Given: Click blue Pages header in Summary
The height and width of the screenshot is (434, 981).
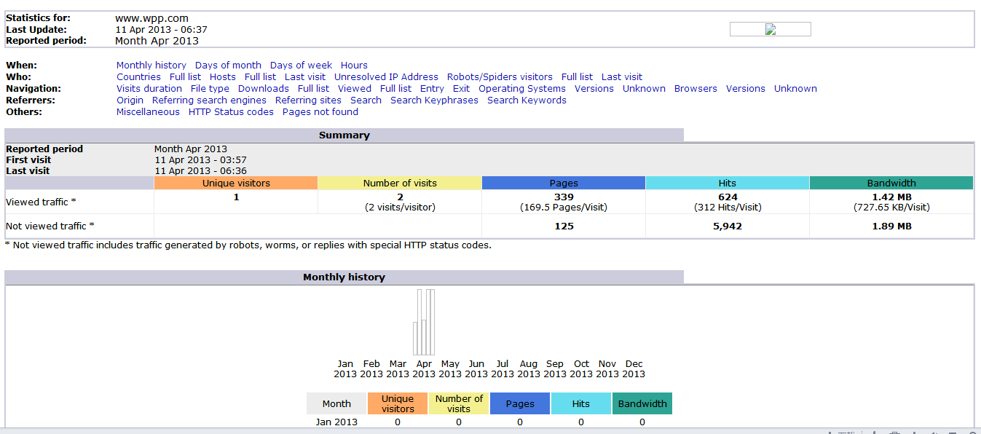Looking at the screenshot, I should [564, 183].
